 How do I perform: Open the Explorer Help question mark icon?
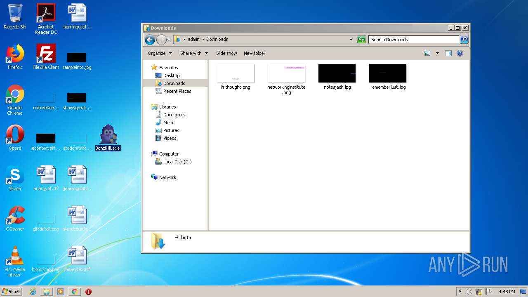pos(460,53)
